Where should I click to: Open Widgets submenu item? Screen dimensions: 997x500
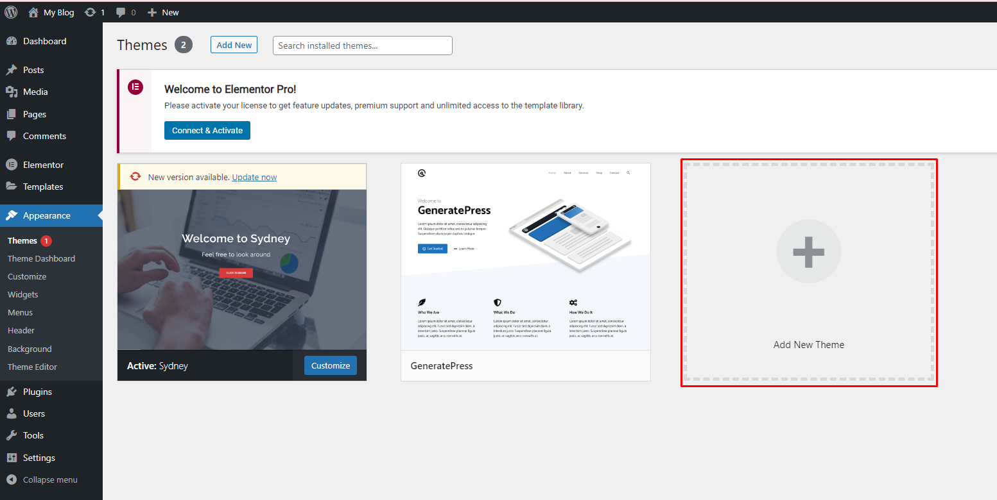point(23,294)
